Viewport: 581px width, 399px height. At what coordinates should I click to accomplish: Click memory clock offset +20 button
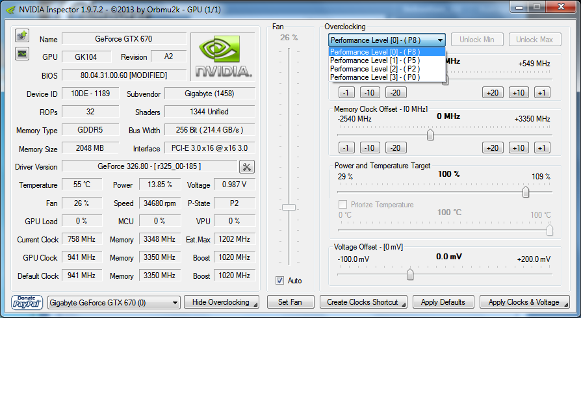point(493,148)
